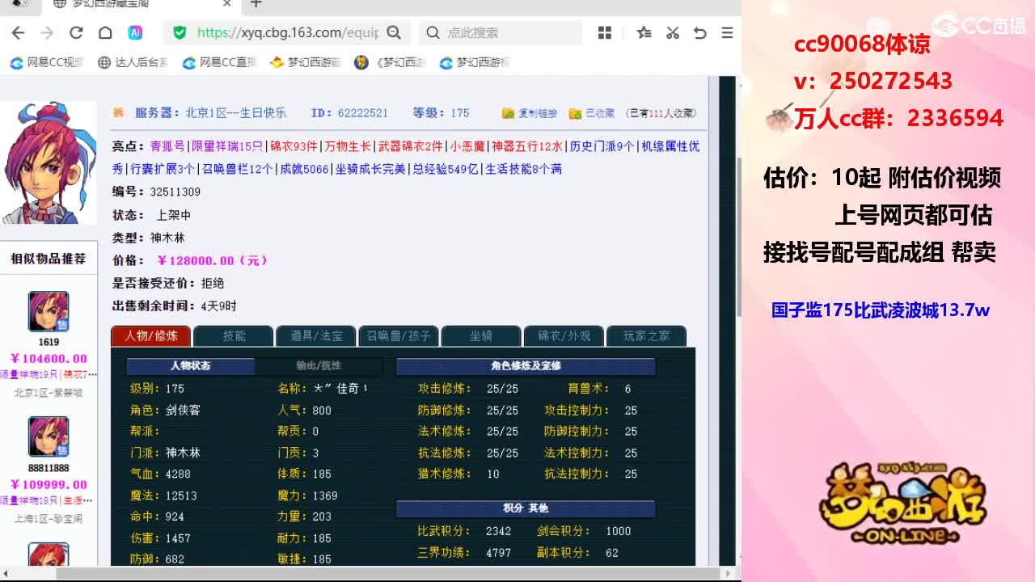Click the 梦幻西游 Online game logo

tap(903, 504)
